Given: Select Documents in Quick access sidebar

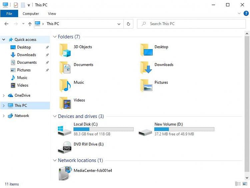Looking at the screenshot, I should click(x=27, y=62).
